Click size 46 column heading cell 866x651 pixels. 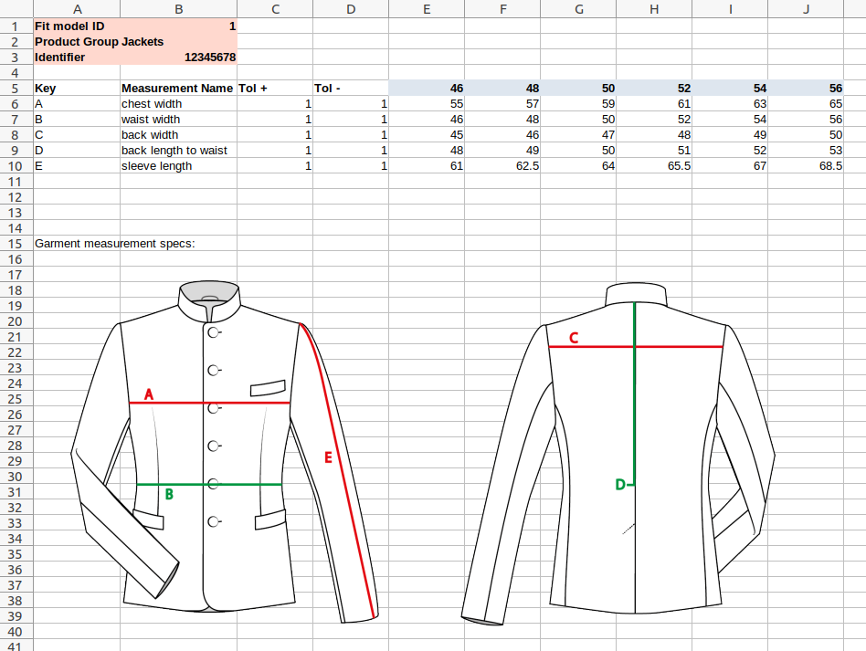click(x=427, y=89)
